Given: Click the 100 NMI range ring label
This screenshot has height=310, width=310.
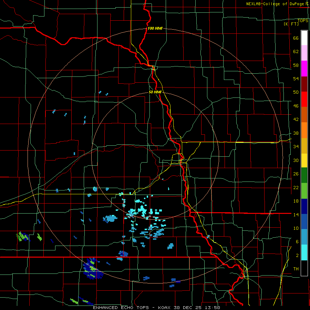Looking at the screenshot, I should [x=155, y=28].
